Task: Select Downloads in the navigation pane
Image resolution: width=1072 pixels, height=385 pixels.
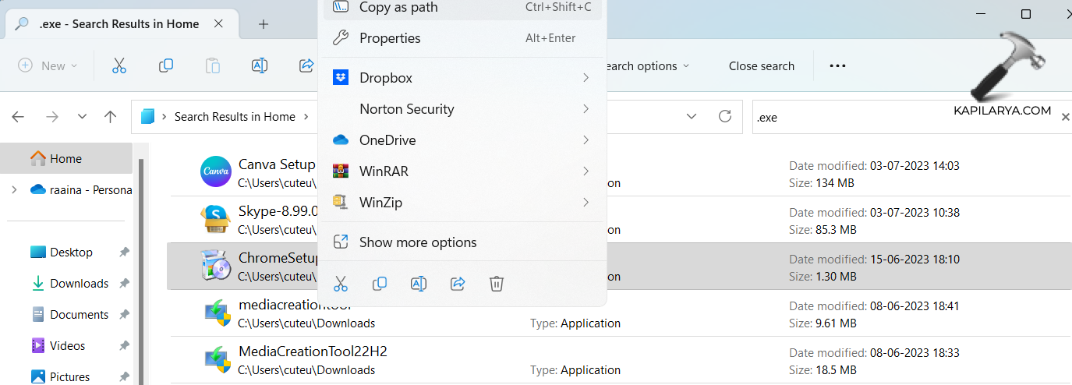Action: pyautogui.click(x=79, y=284)
